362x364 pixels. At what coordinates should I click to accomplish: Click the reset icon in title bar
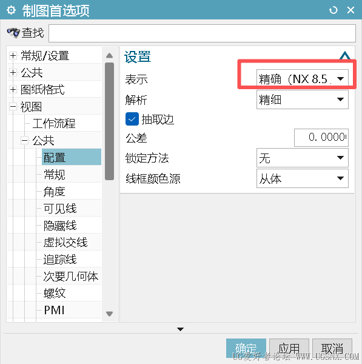(334, 10)
